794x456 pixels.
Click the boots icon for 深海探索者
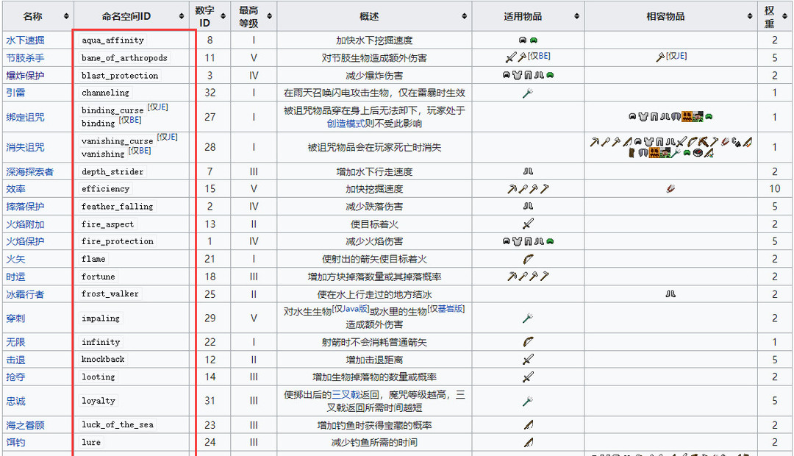(527, 171)
